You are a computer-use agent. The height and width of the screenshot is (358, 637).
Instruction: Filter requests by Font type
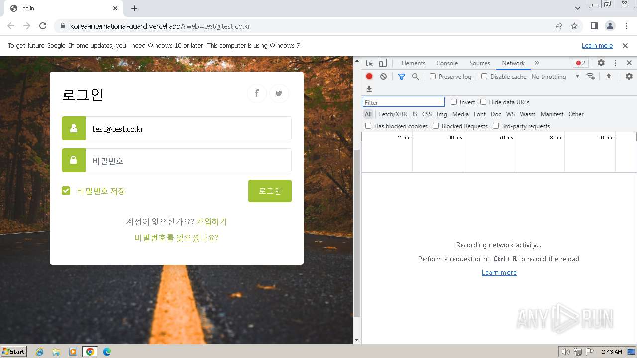pyautogui.click(x=480, y=114)
